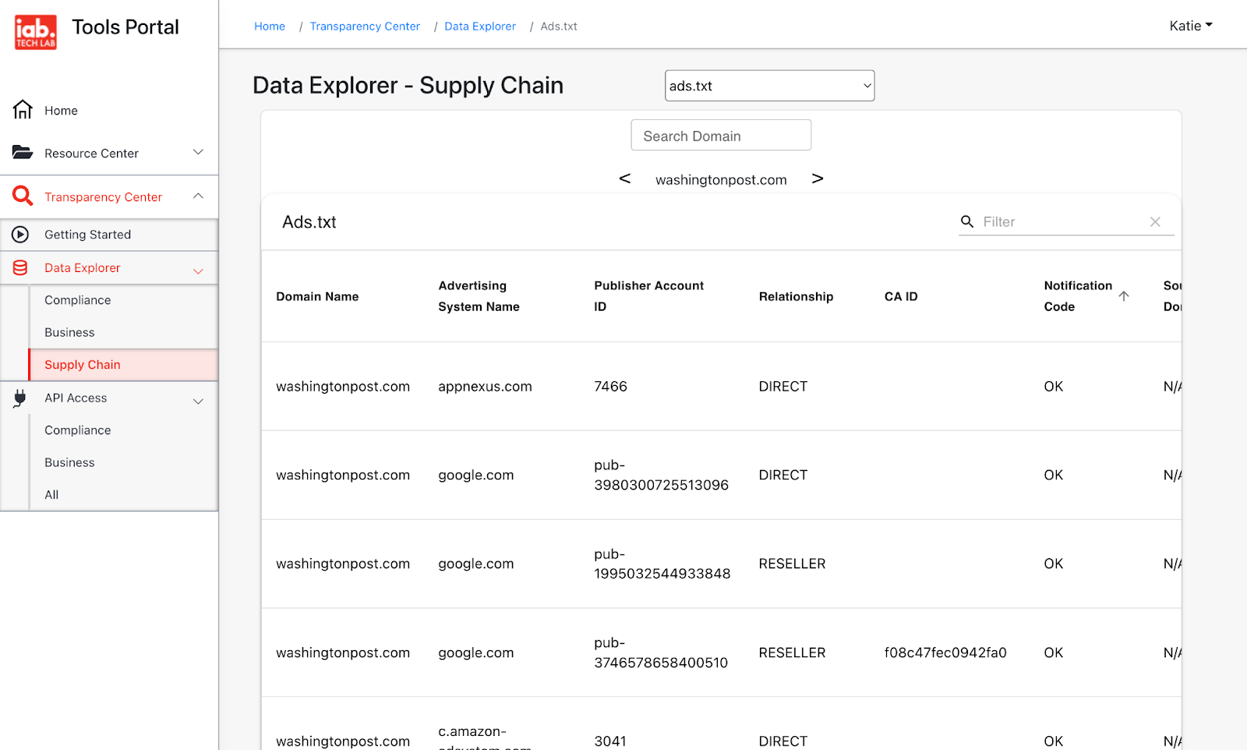Viewport: 1247px width, 750px height.
Task: Click the Transparency Center magnifier icon
Action: [x=23, y=196]
